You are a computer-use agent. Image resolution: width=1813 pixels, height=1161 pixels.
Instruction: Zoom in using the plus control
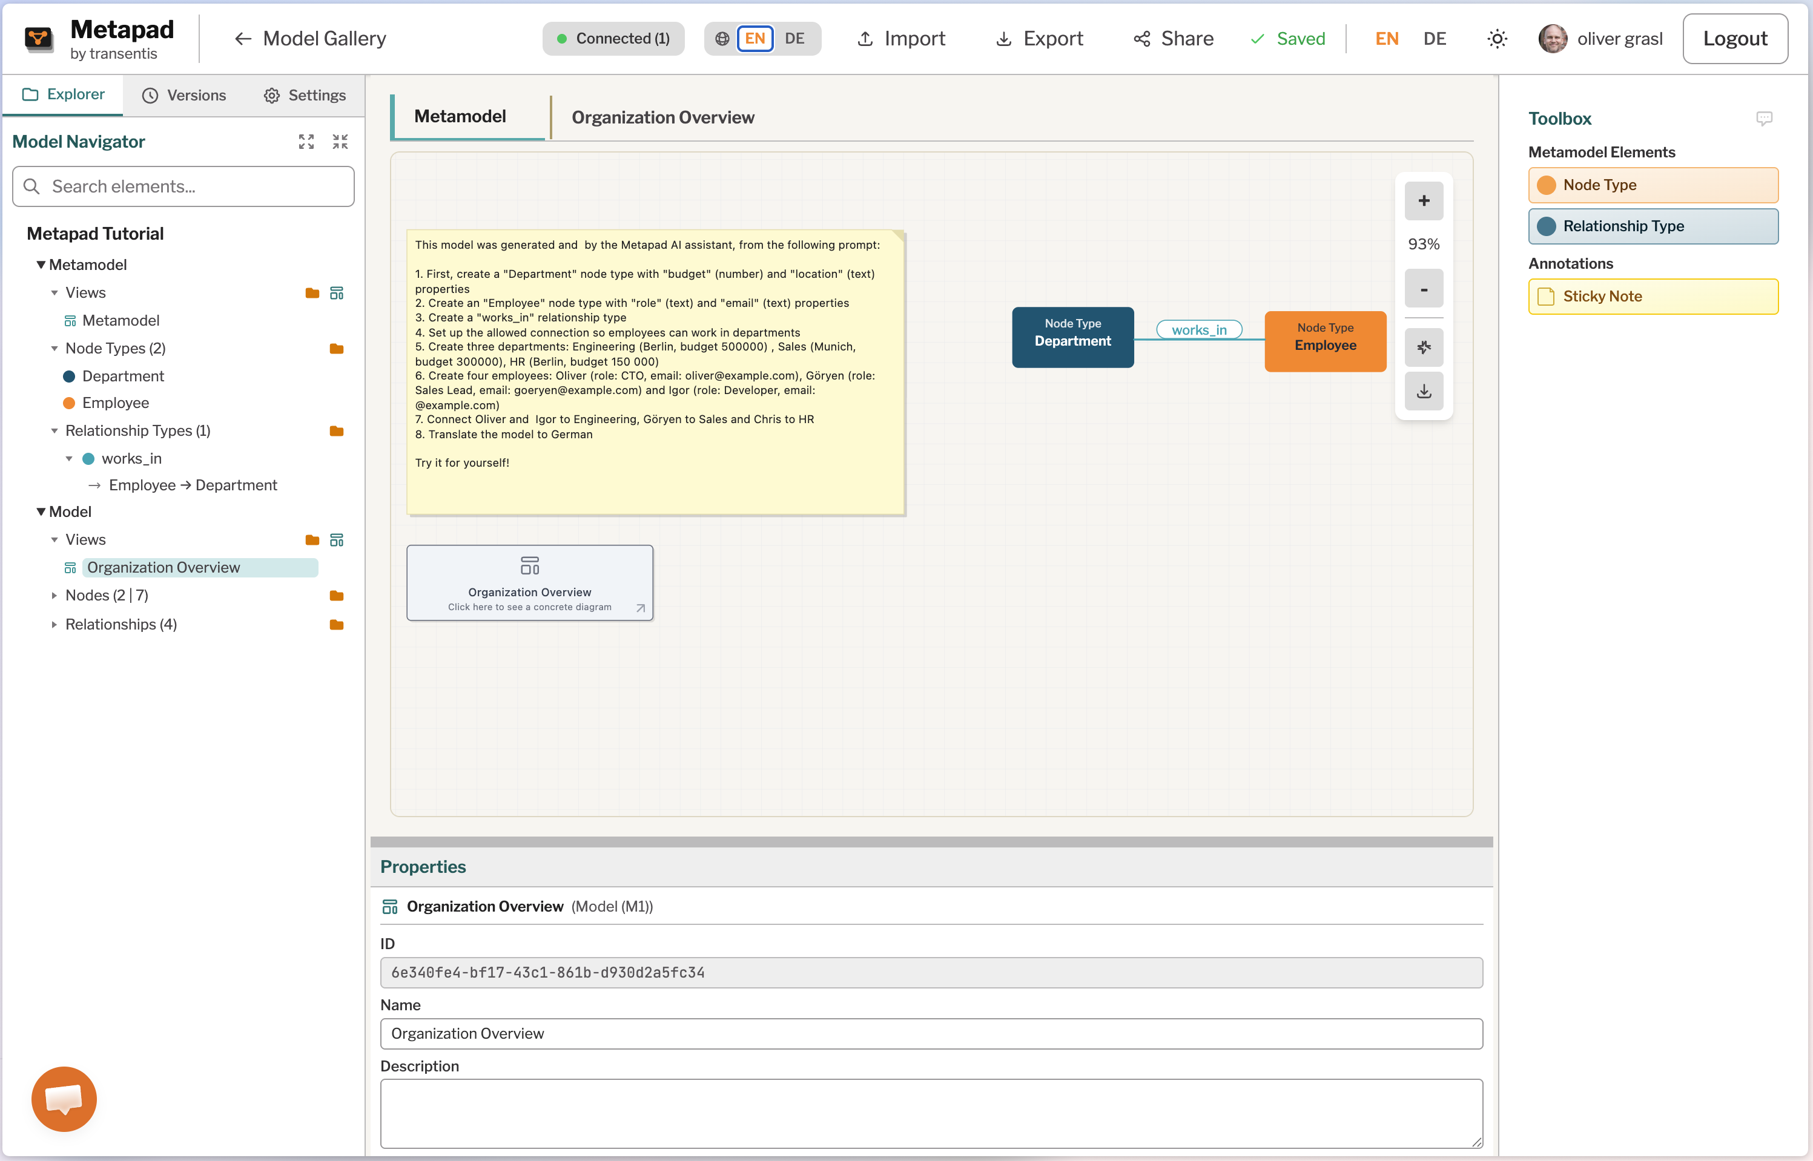coord(1423,202)
